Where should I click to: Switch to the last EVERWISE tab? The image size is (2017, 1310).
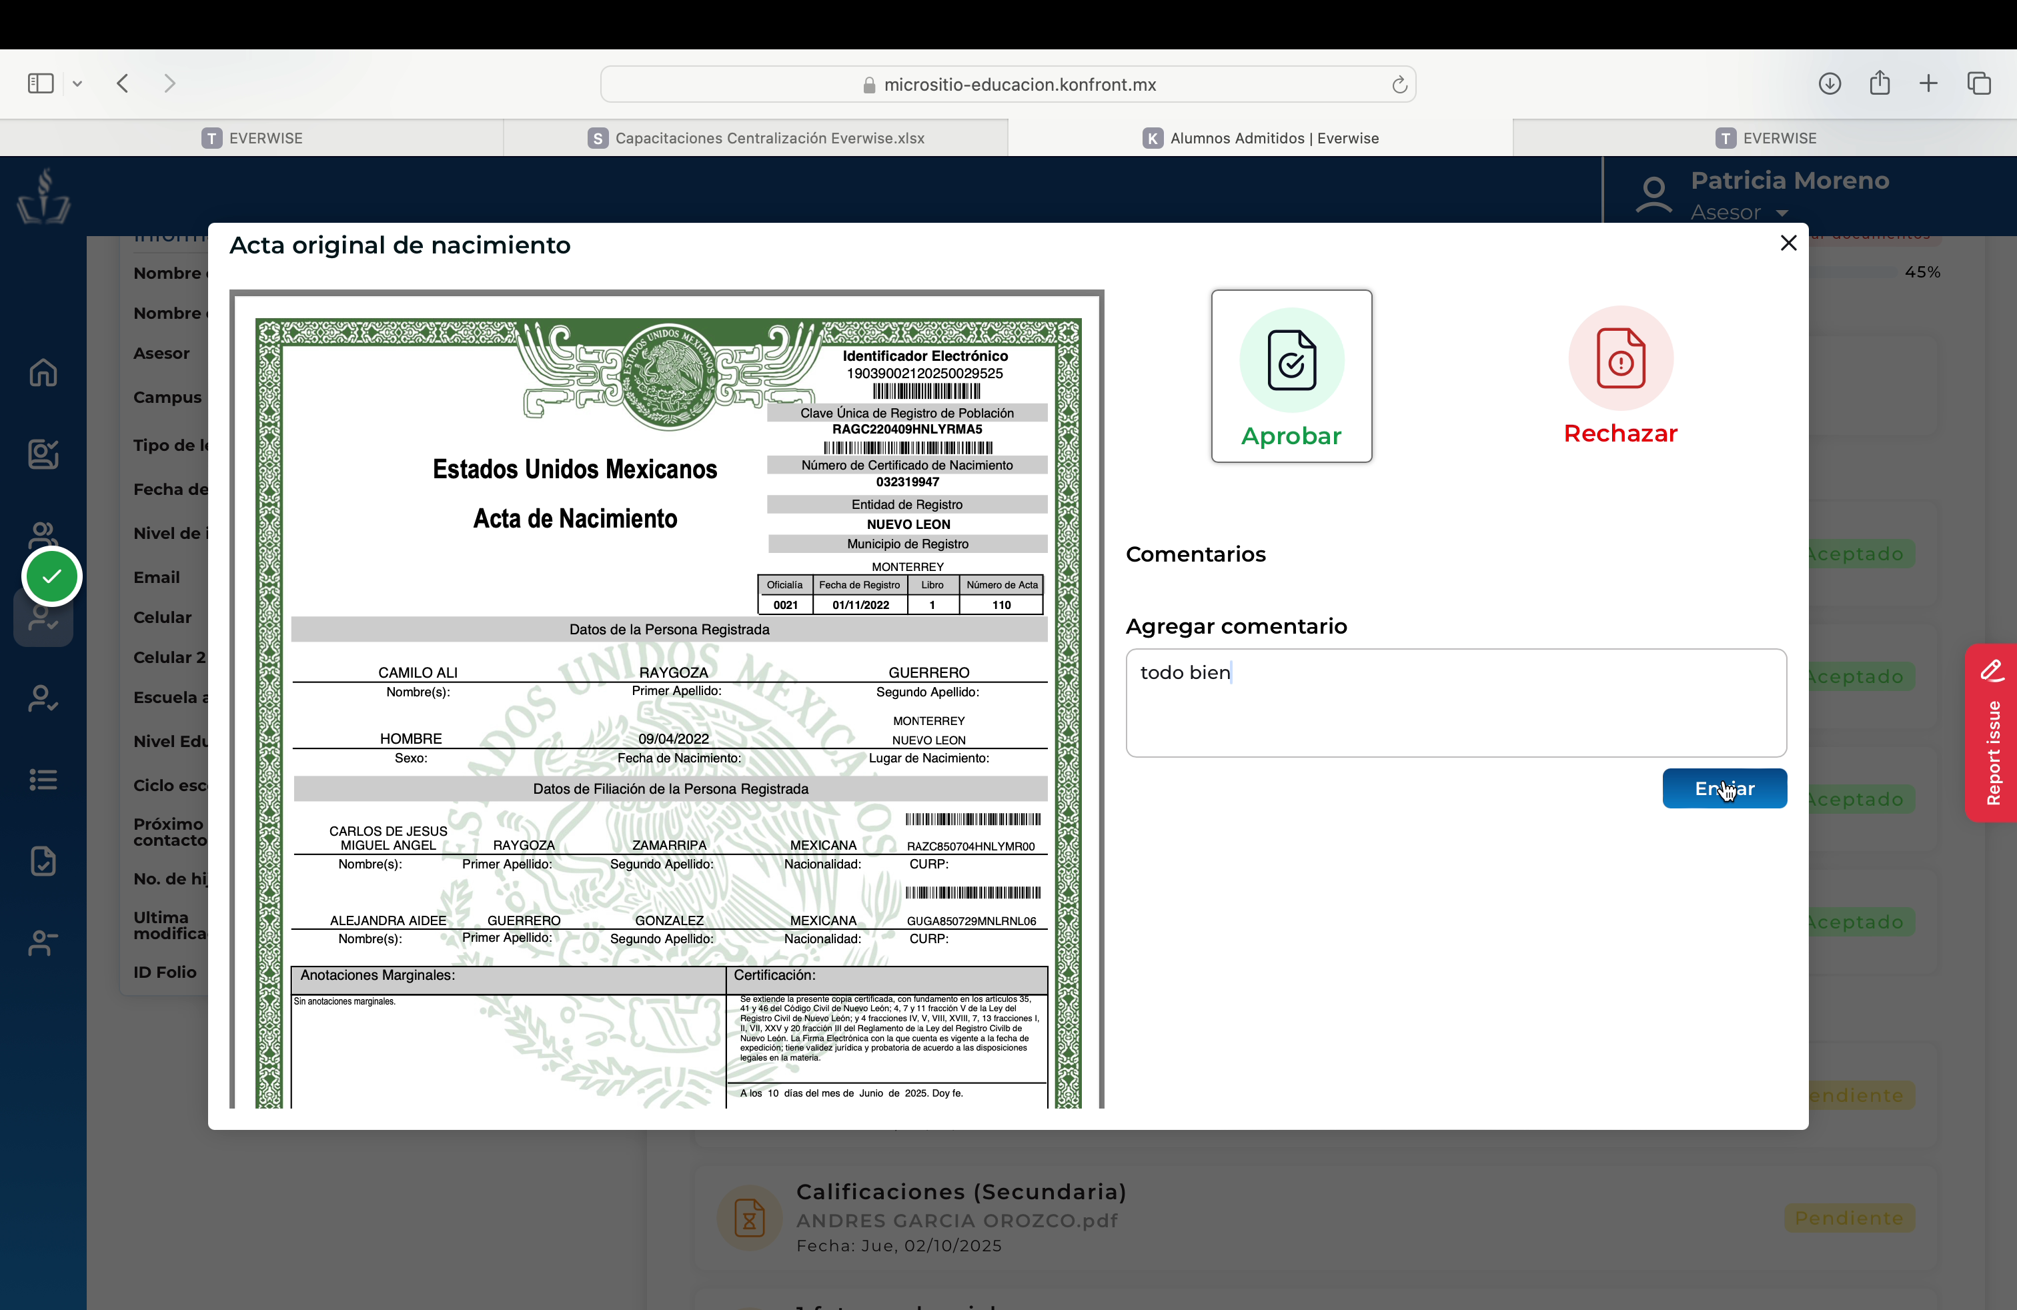pos(1766,138)
